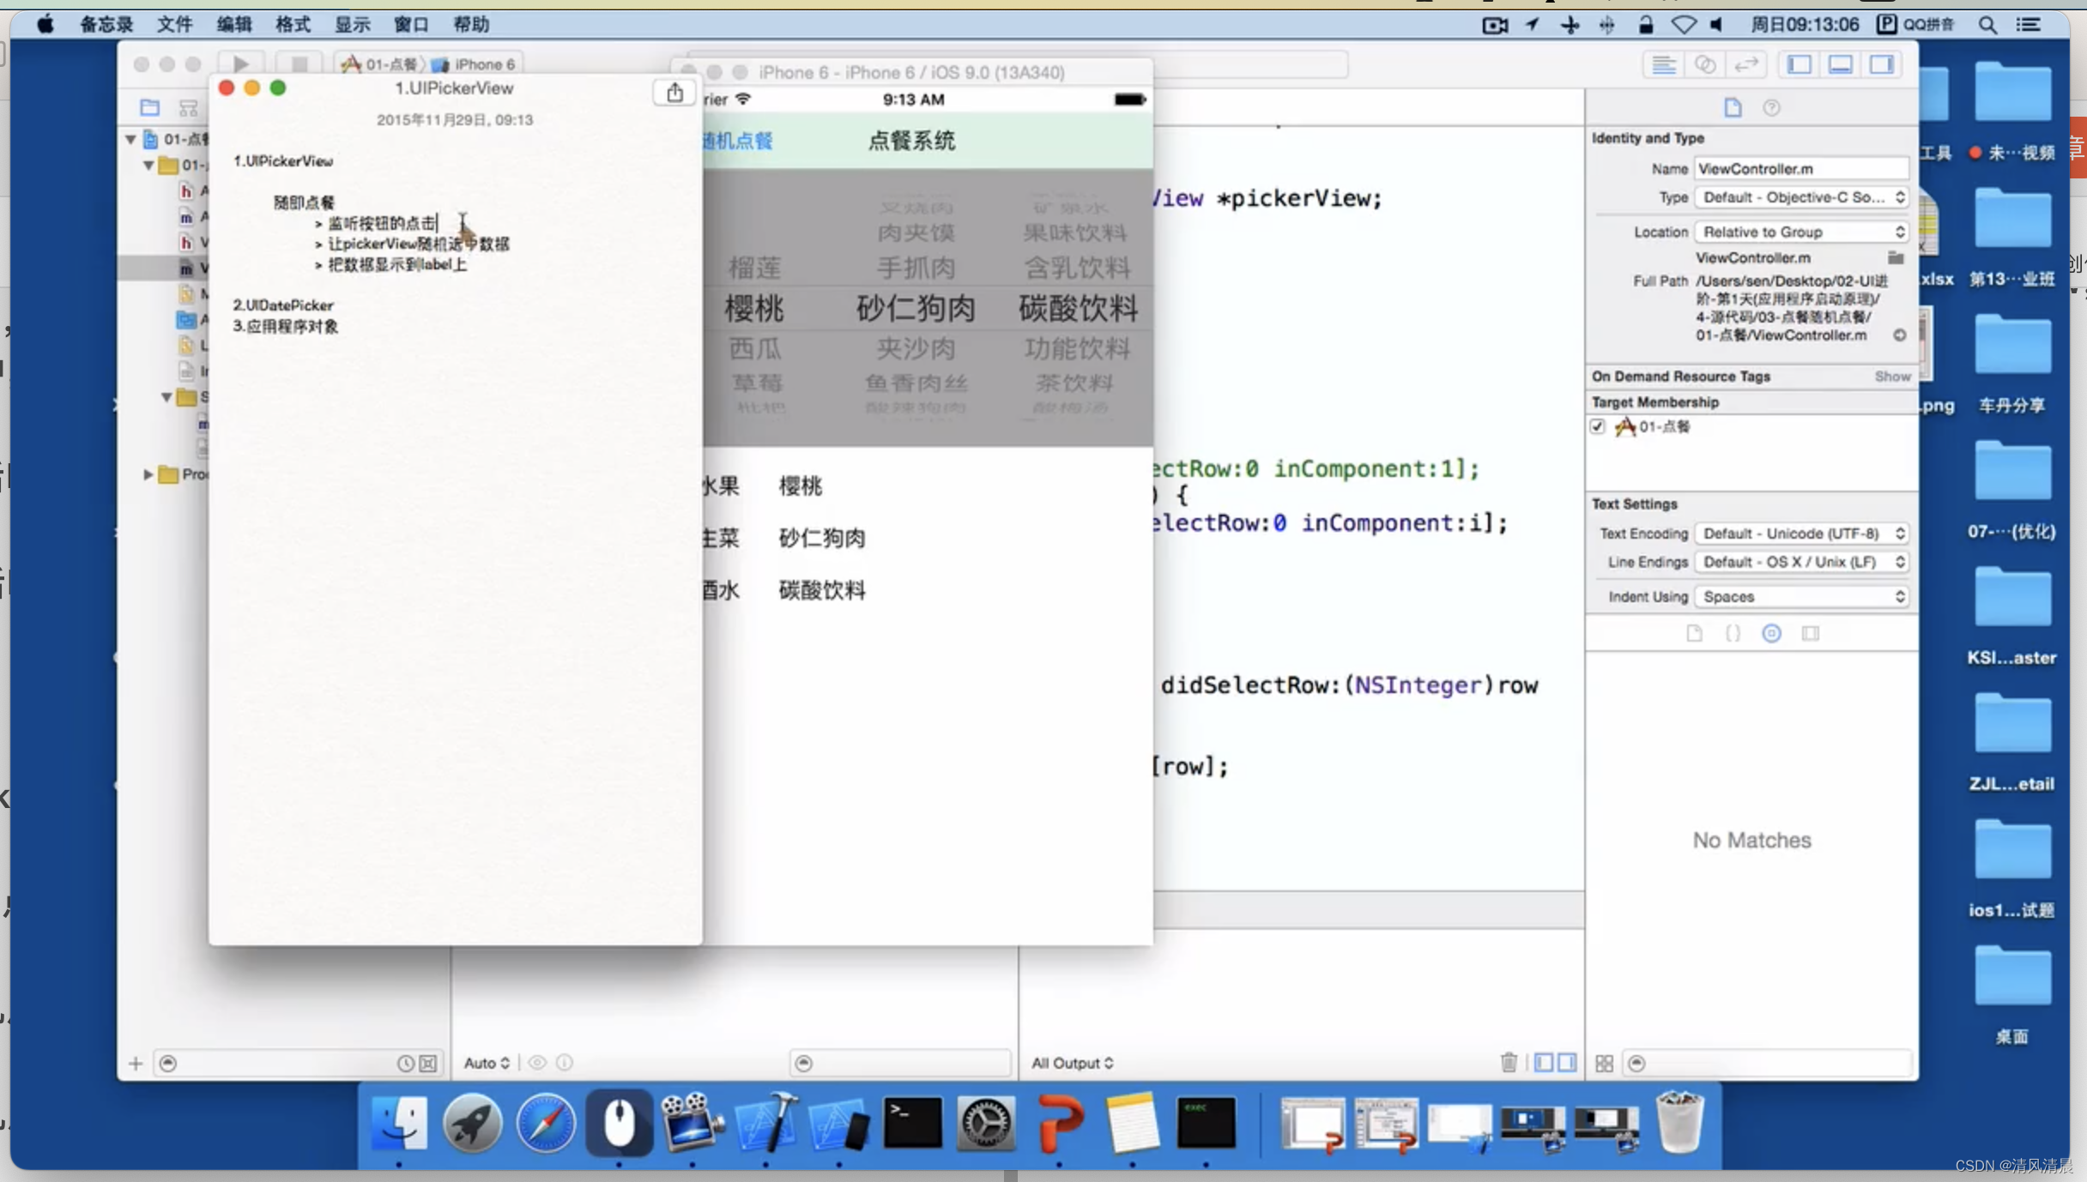Open the 帮助 menu

pos(470,24)
